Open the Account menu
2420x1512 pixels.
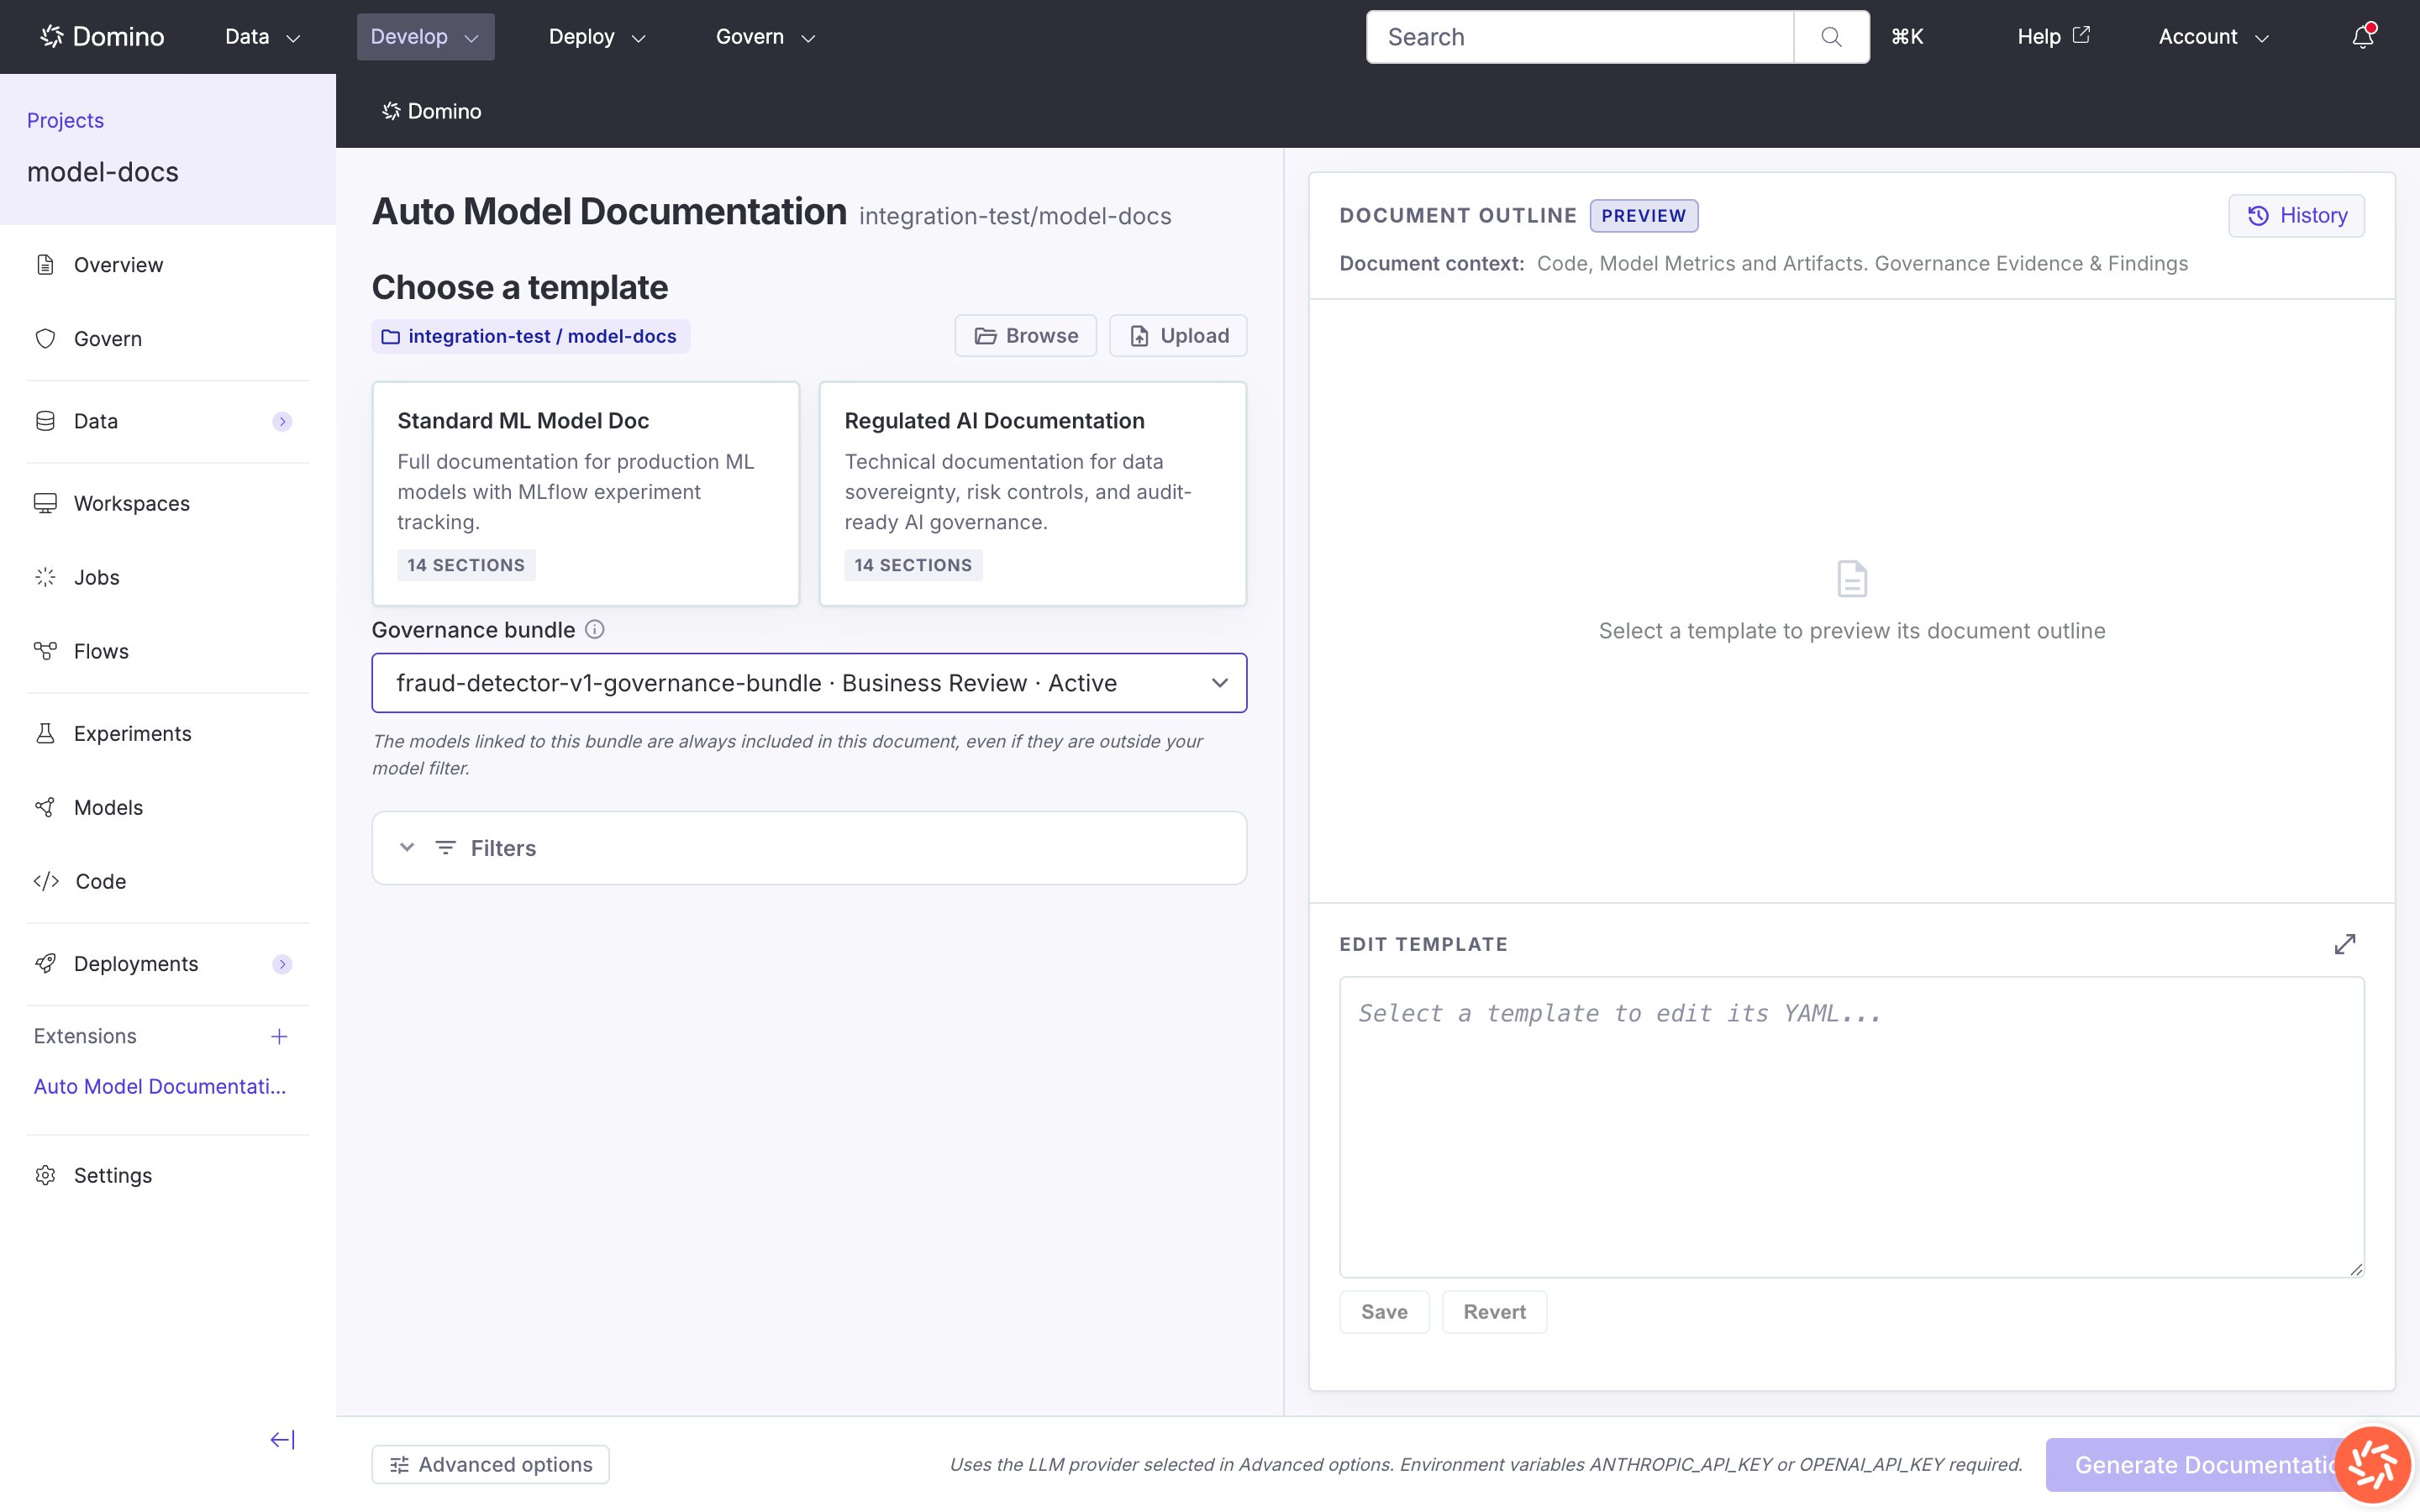click(2213, 37)
